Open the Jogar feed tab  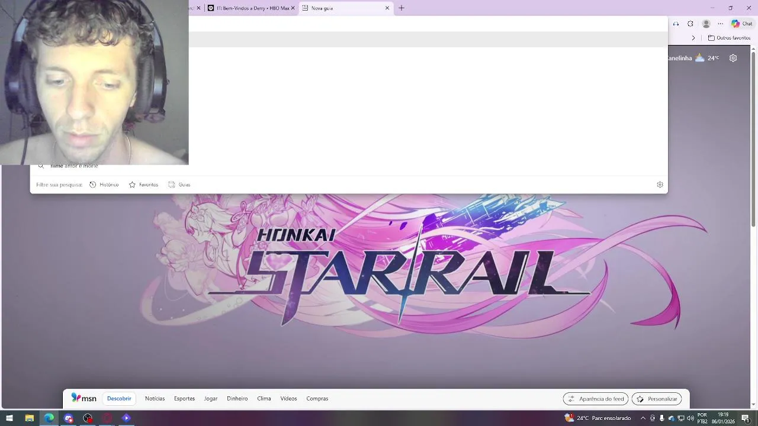(x=211, y=398)
